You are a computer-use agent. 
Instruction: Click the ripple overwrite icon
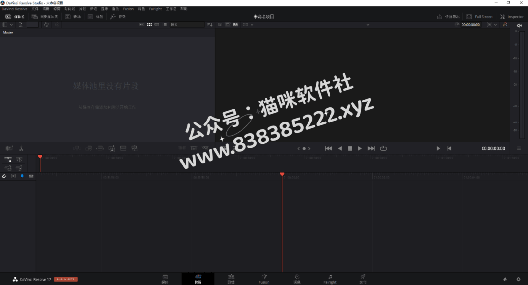[x=100, y=148]
